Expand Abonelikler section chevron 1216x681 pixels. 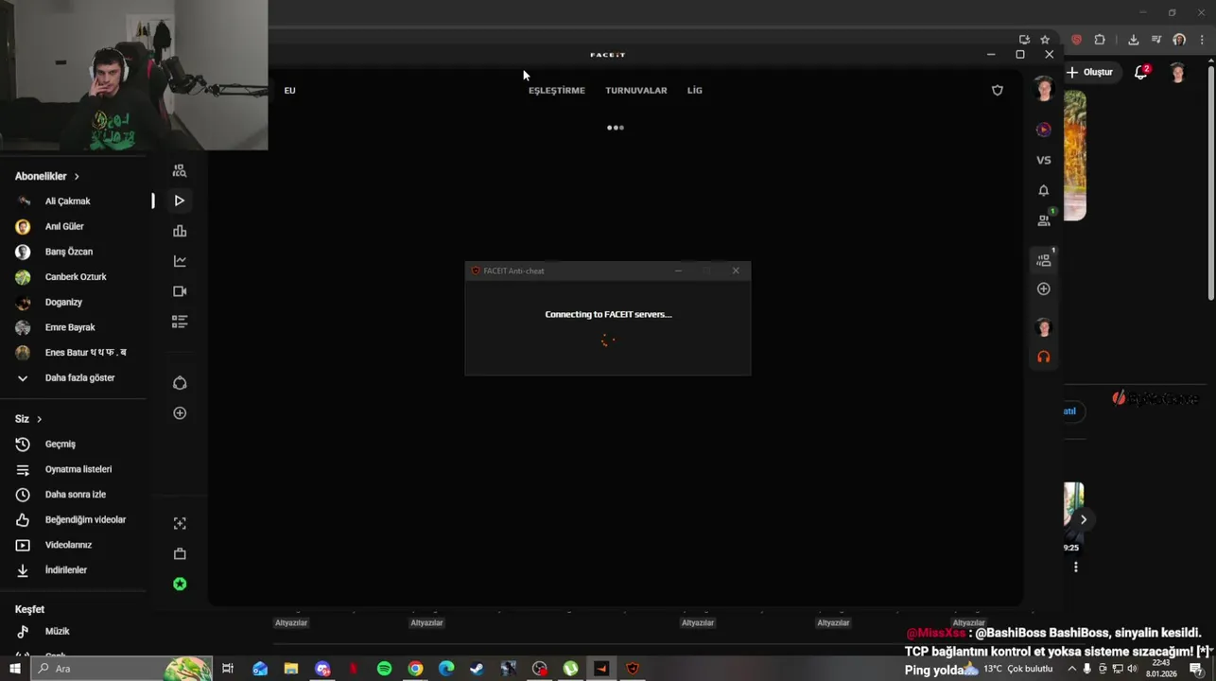[x=77, y=177]
